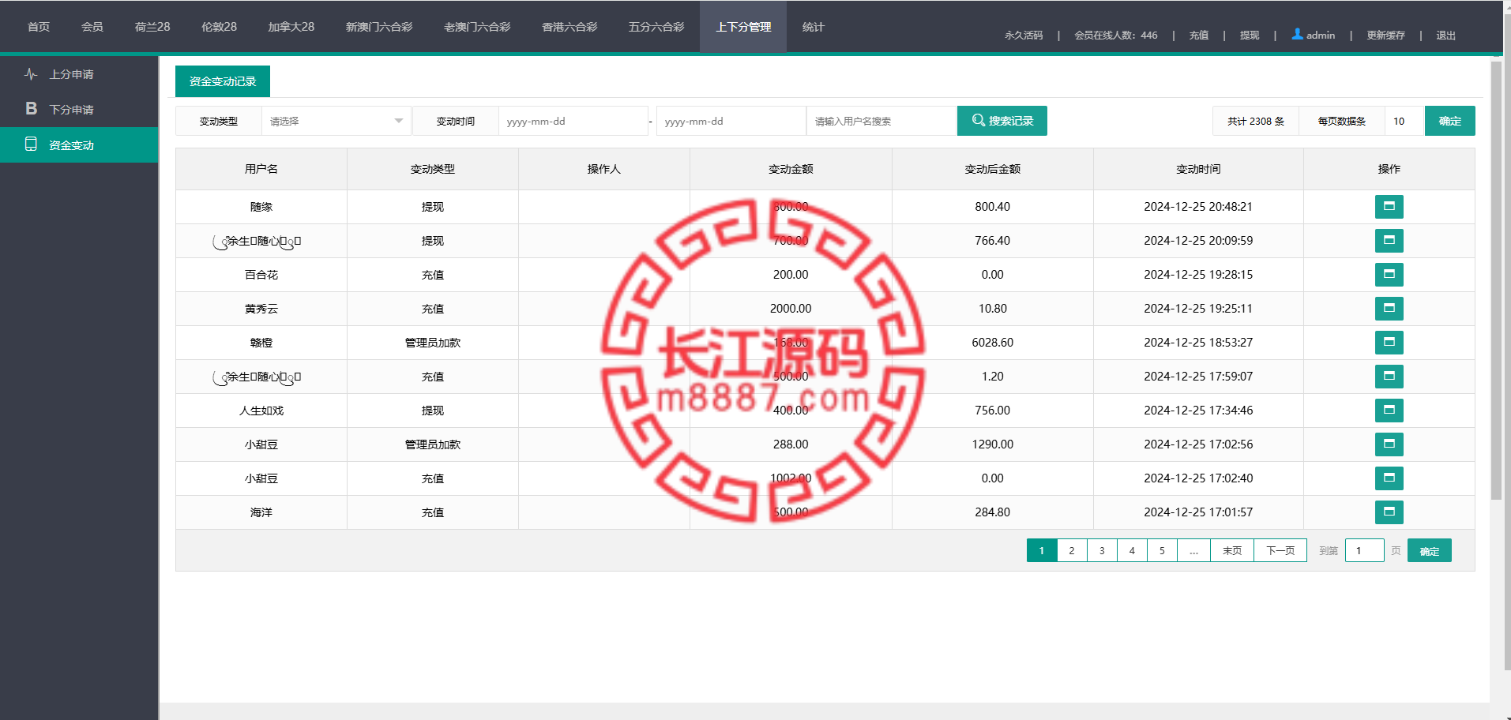
Task: Open the 新澳门六合彩 menu
Action: coord(379,27)
